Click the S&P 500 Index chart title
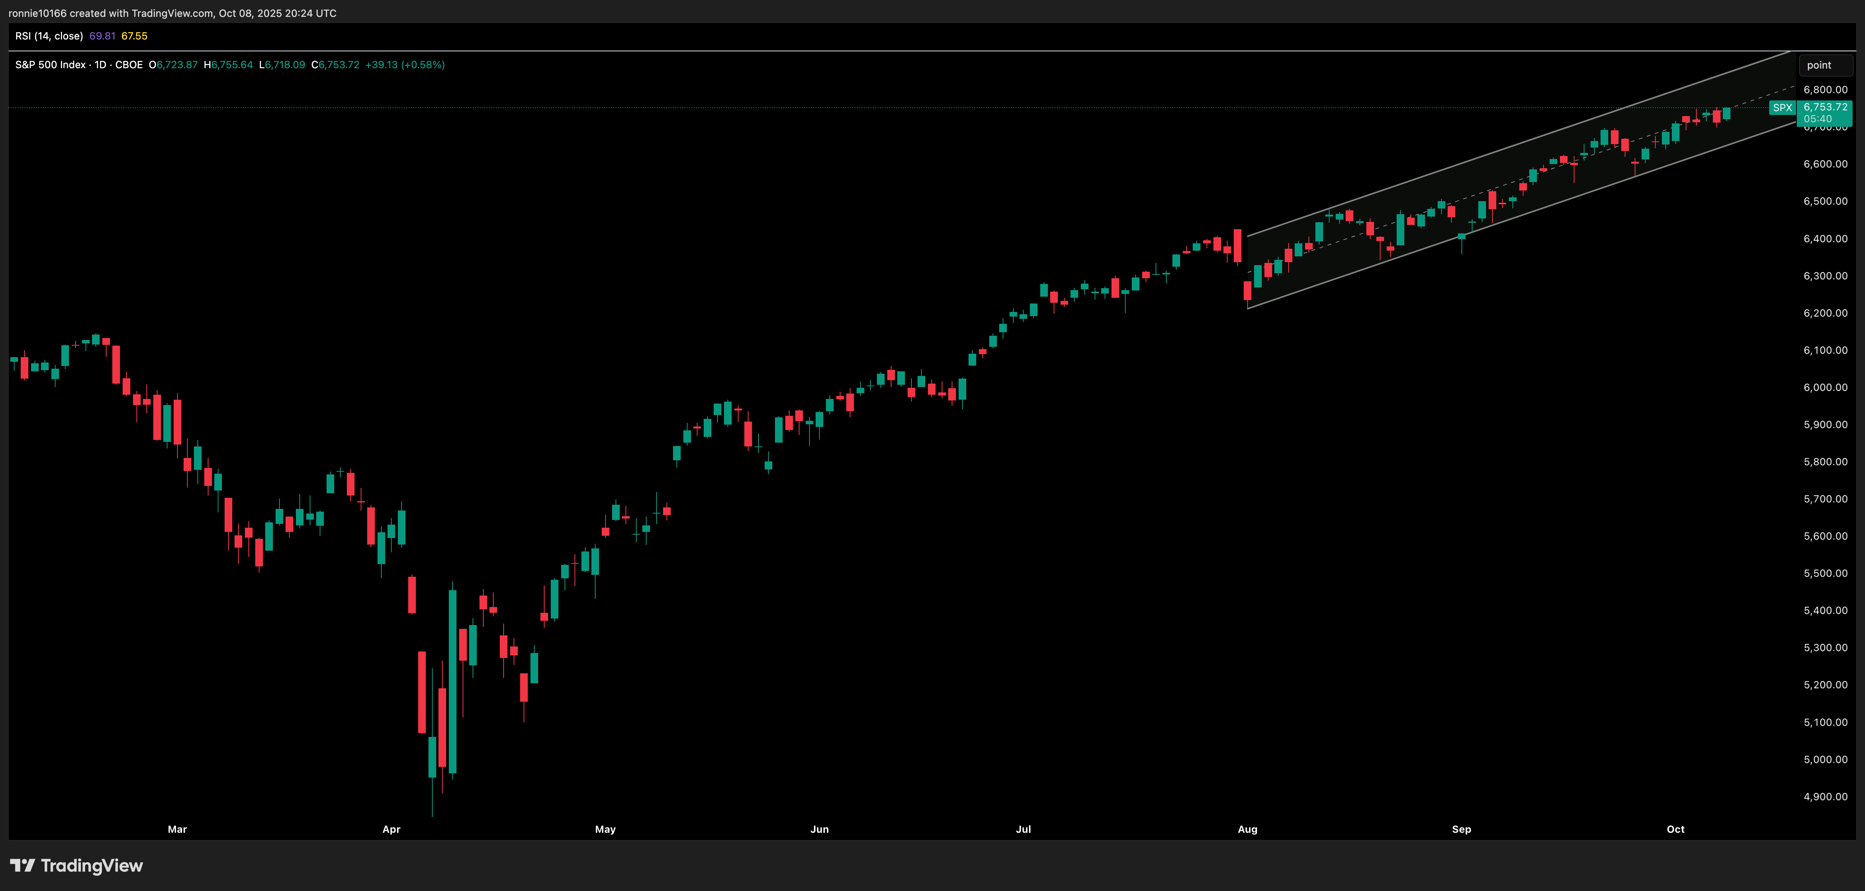This screenshot has height=891, width=1865. [51, 65]
